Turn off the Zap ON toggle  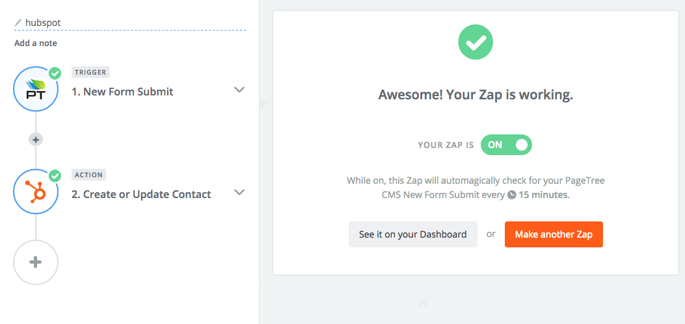[x=506, y=145]
